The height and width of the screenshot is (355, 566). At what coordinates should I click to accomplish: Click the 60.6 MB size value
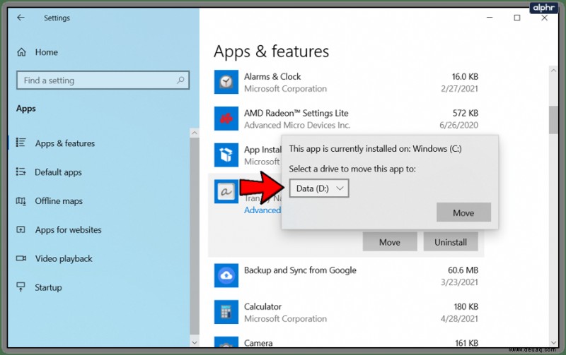click(463, 270)
